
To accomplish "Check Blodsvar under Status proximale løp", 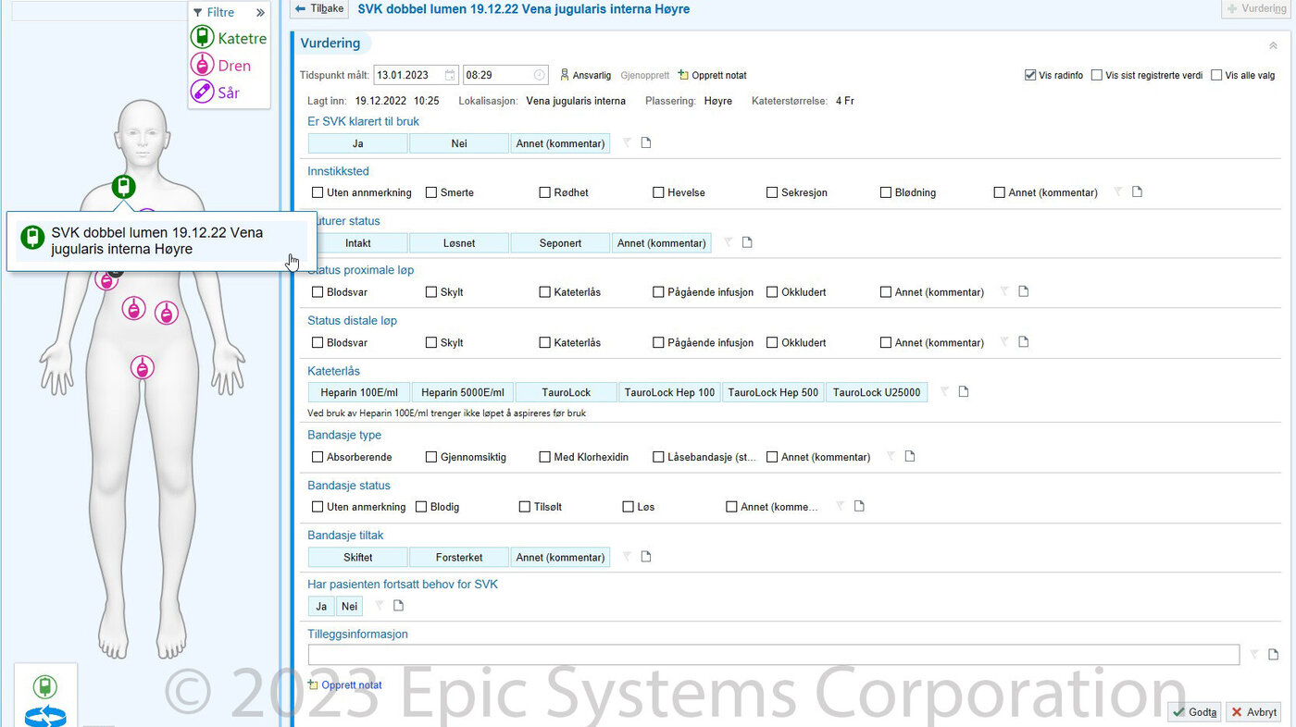I will pos(318,292).
